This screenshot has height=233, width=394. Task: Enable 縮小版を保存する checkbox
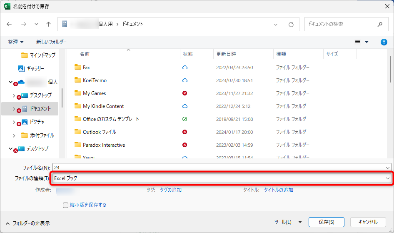[65, 205]
